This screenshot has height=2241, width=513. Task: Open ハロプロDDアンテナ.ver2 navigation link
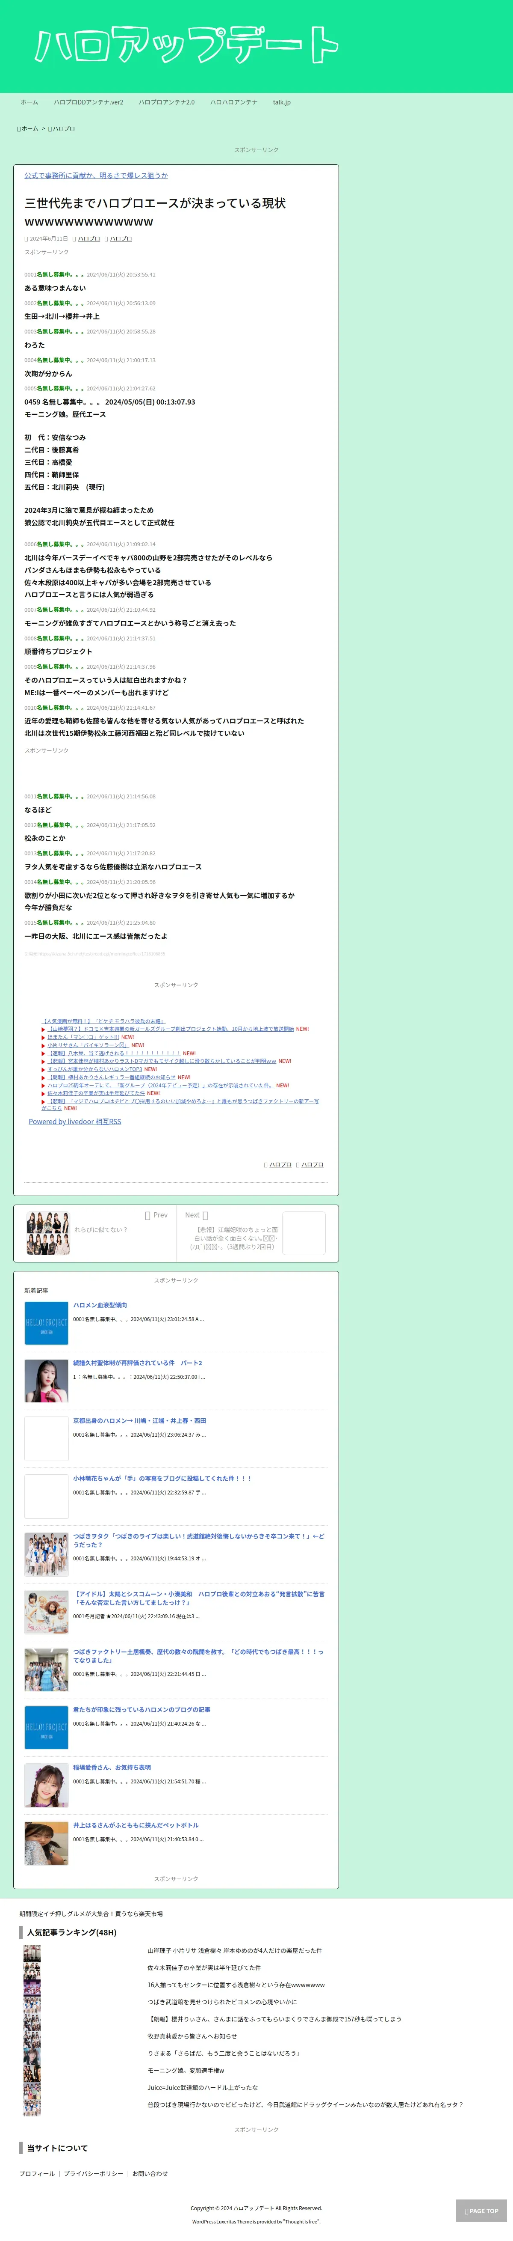click(x=88, y=102)
